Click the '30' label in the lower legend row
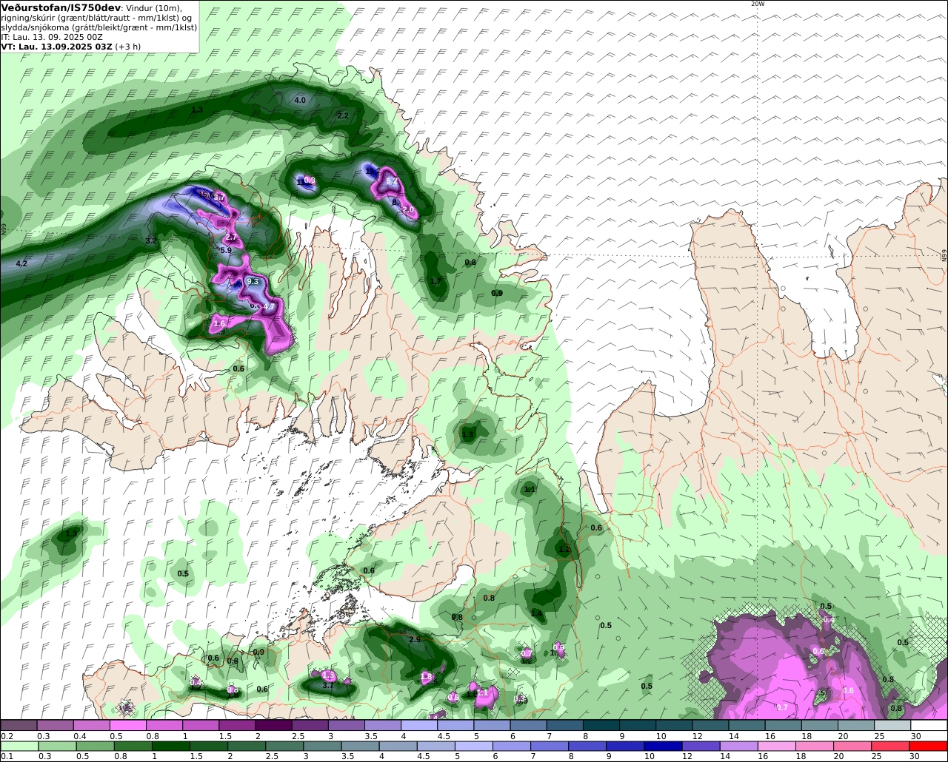The width and height of the screenshot is (948, 762). click(914, 756)
